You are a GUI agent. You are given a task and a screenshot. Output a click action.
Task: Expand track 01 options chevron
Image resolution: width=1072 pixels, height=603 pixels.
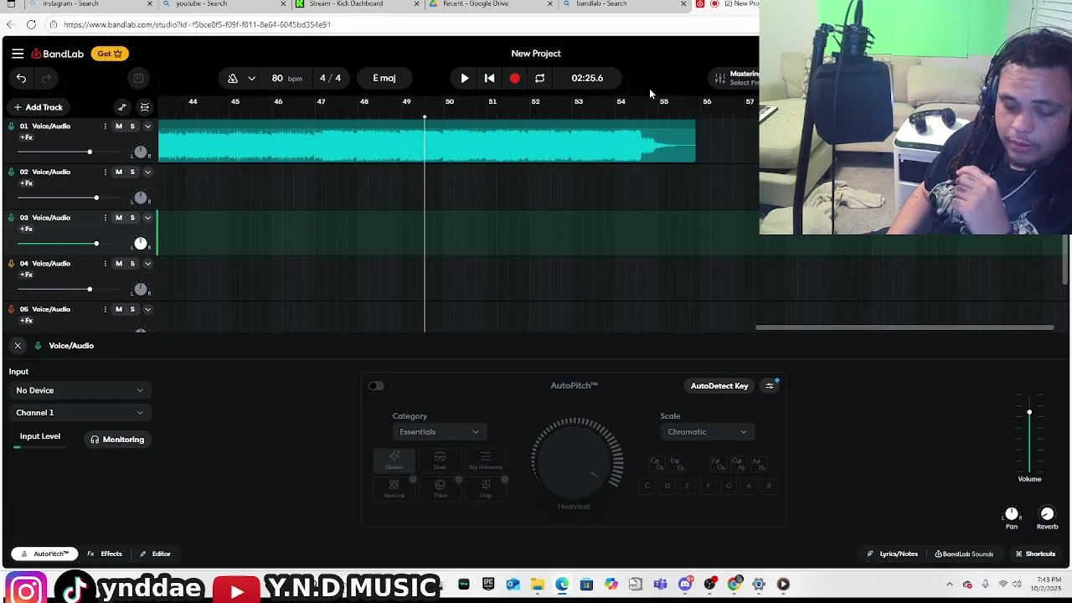point(147,126)
